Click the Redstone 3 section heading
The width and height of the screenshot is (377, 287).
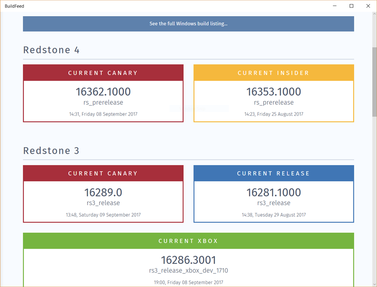(x=51, y=151)
